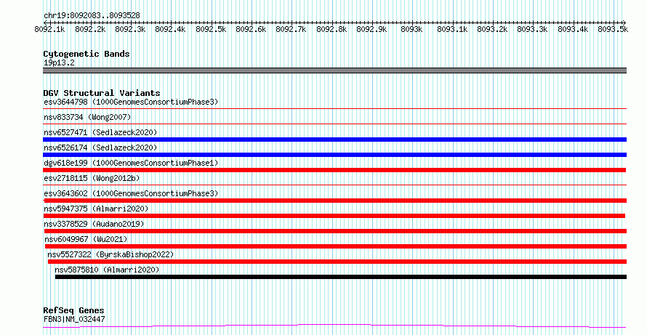Open variant nsv5947375 (Almarri2020)
The height and width of the screenshot is (335, 647).
coord(96,209)
